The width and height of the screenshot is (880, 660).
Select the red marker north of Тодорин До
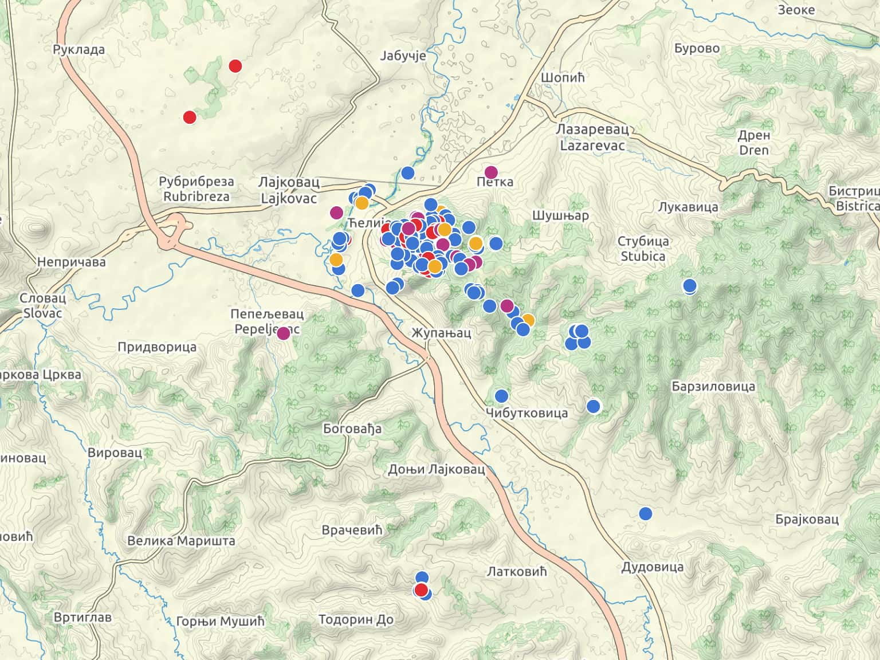click(421, 590)
